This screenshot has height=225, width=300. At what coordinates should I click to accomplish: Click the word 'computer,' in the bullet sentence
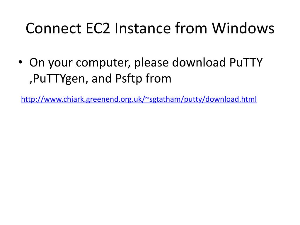(103, 63)
